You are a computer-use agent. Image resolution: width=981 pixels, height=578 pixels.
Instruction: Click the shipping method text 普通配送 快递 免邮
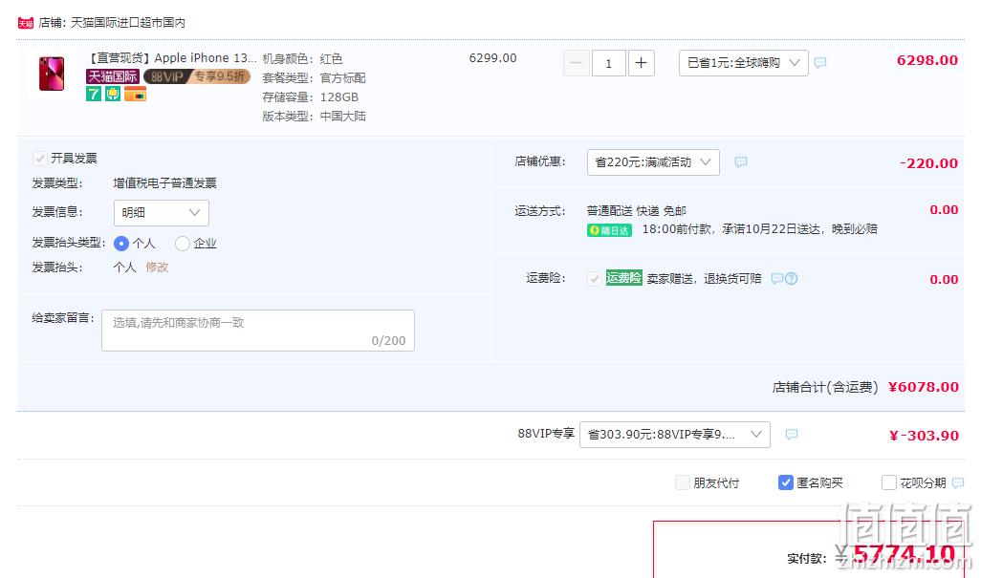coord(636,210)
